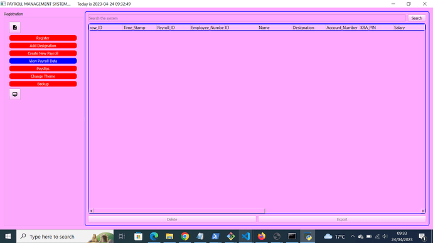This screenshot has height=243, width=433.
Task: Click the Account_Number column header
Action: [x=343, y=28]
